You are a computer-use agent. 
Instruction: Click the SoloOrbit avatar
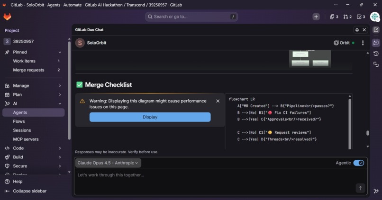[80, 43]
